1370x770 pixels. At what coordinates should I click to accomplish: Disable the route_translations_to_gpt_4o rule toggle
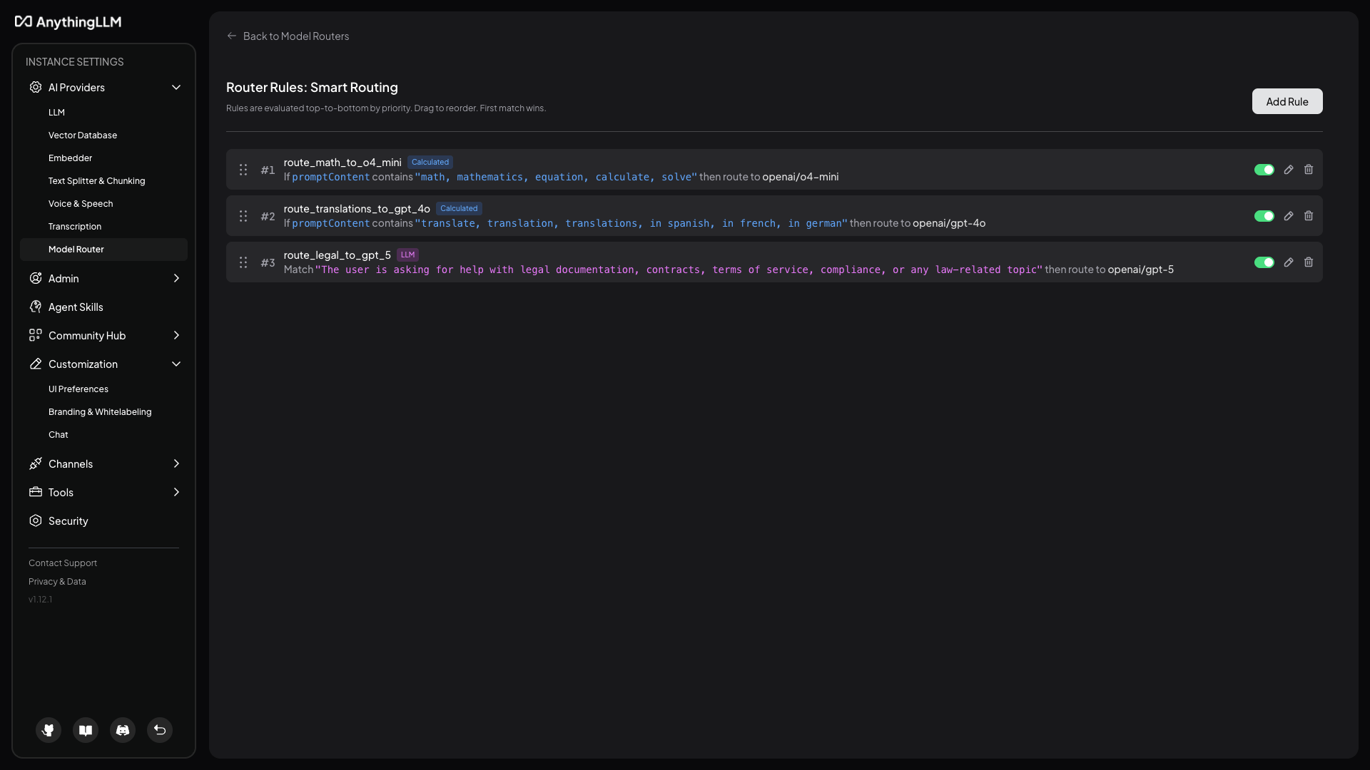(x=1264, y=216)
